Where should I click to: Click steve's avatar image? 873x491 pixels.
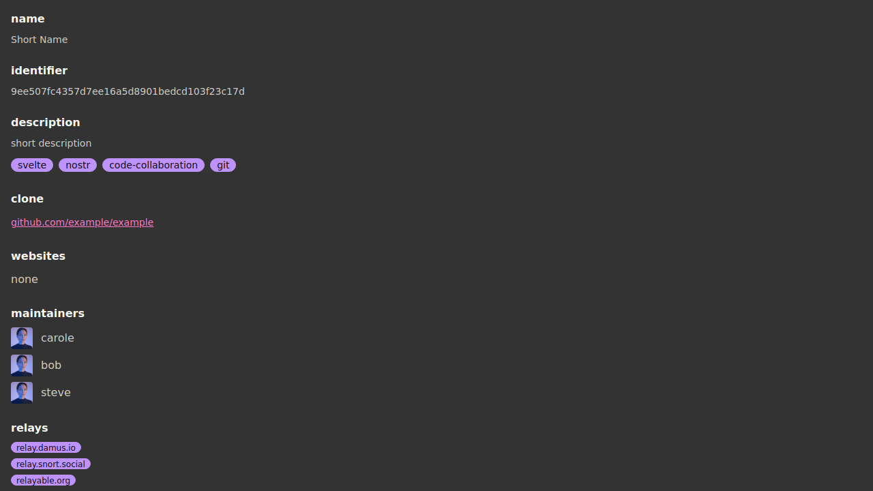coord(22,393)
